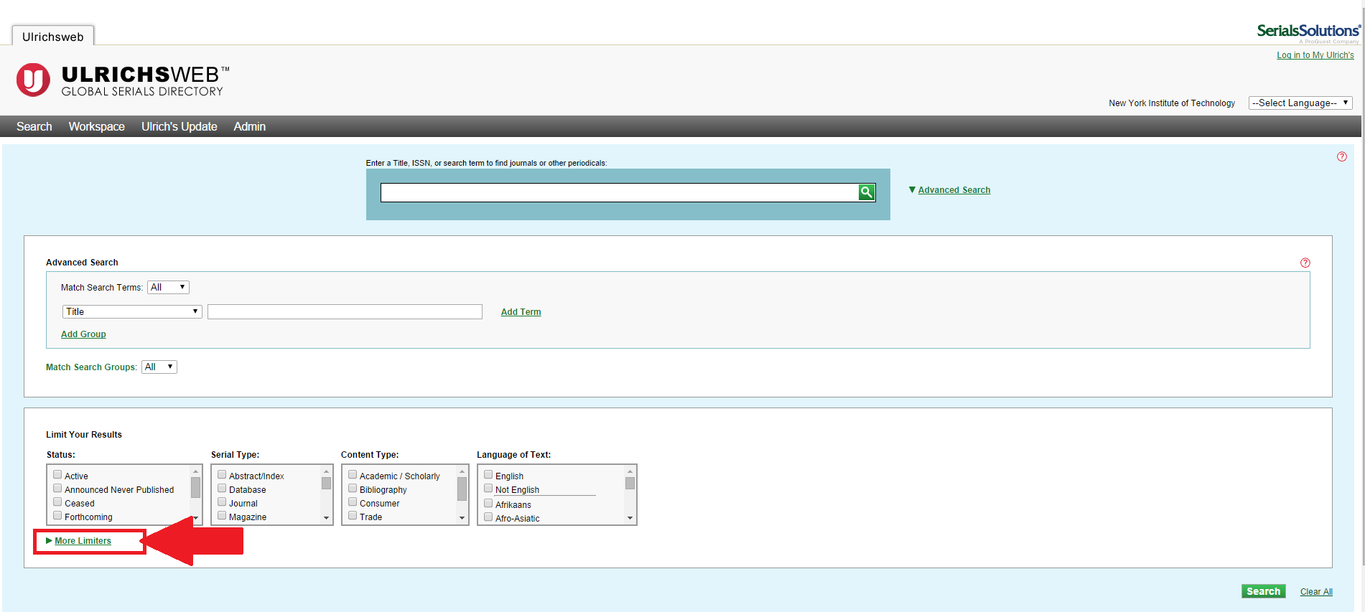1365x612 pixels.
Task: Check the Trade content type
Action: point(353,515)
